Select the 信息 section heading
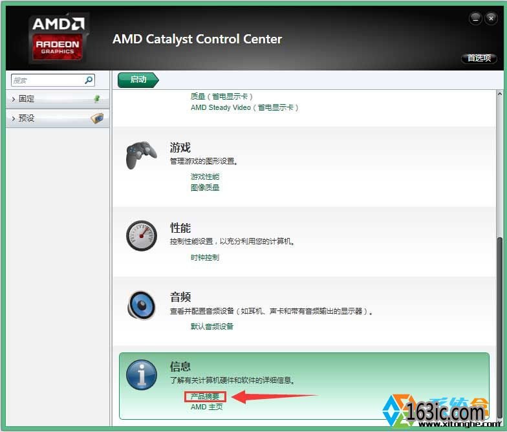Image resolution: width=507 pixels, height=432 pixels. point(180,366)
